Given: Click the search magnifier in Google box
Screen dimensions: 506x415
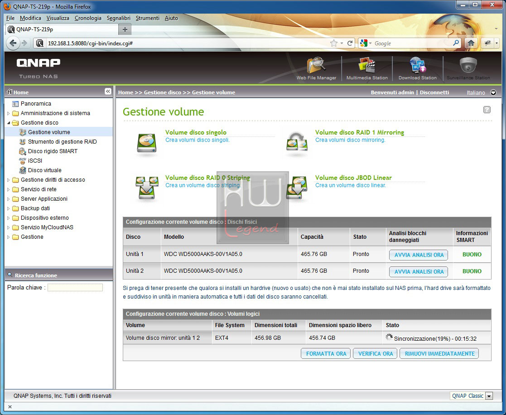Looking at the screenshot, I should [456, 43].
